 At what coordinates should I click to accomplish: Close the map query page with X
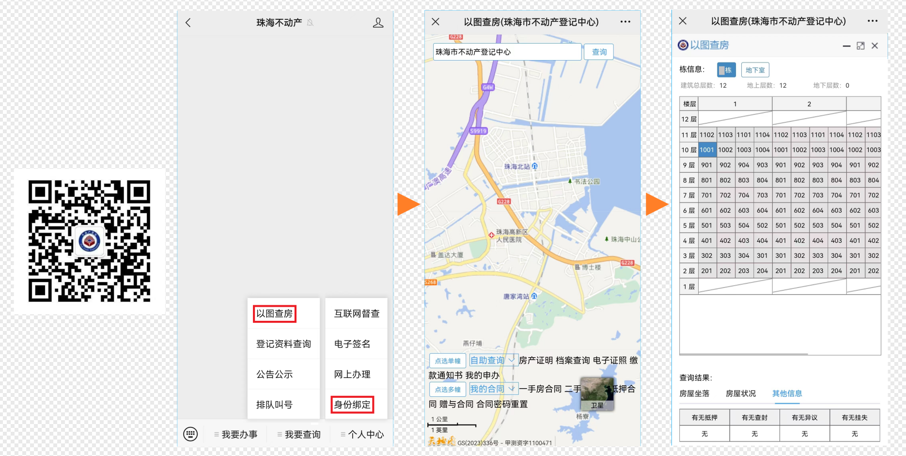click(435, 22)
